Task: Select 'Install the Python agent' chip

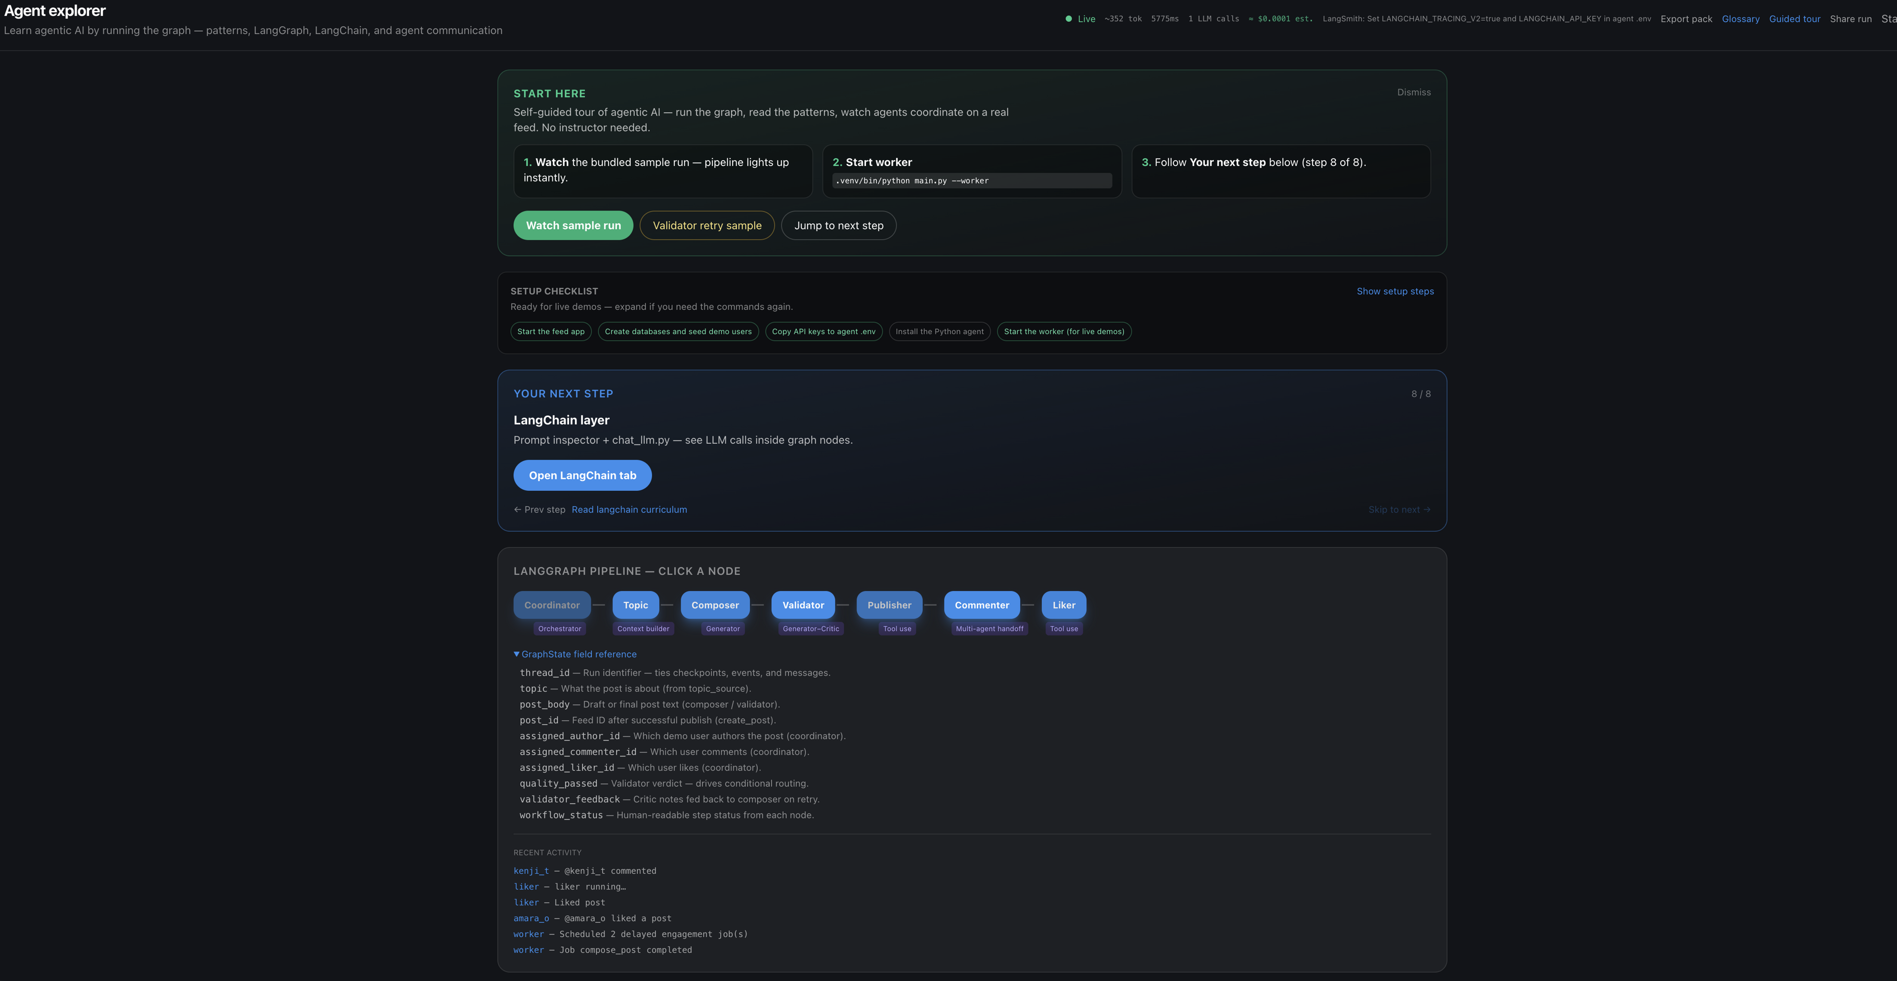Action: (939, 332)
